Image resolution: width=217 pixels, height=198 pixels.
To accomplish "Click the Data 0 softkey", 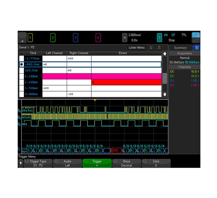I will coord(156,163).
